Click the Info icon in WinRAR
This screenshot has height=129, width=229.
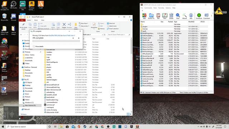[191, 16]
